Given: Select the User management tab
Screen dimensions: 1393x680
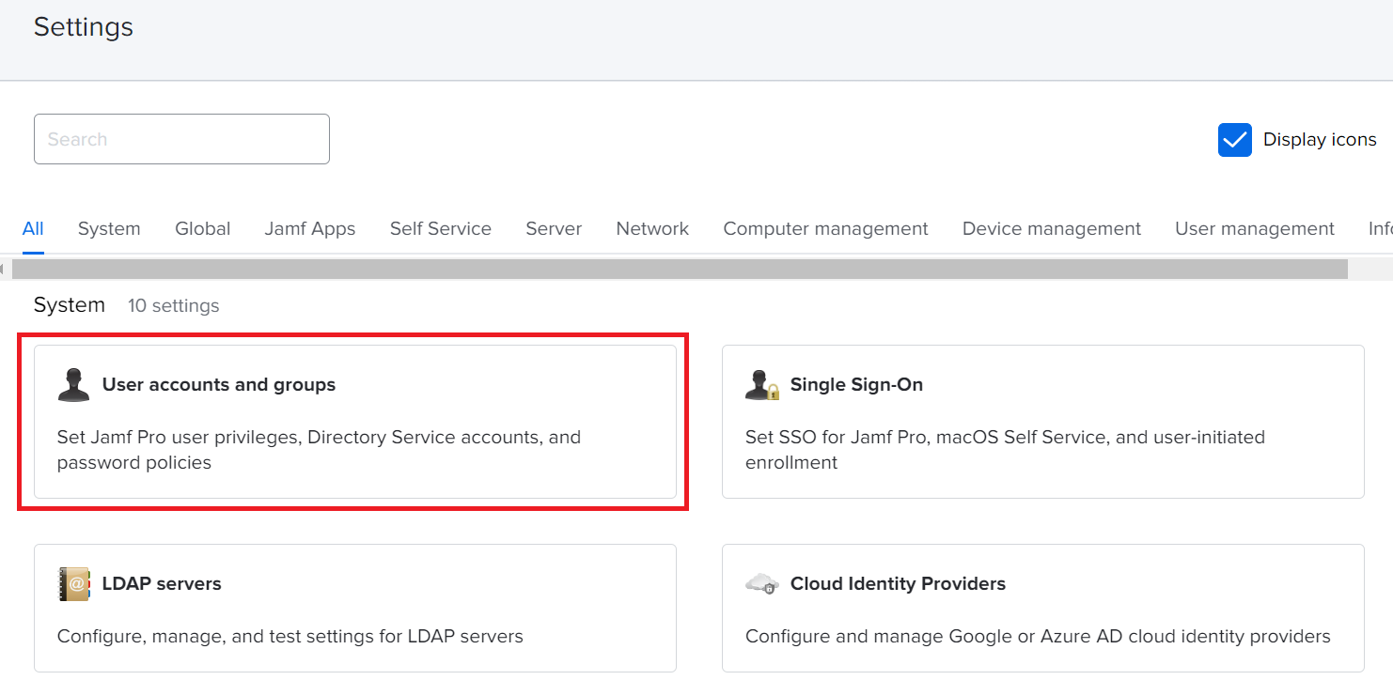Looking at the screenshot, I should pos(1255,228).
